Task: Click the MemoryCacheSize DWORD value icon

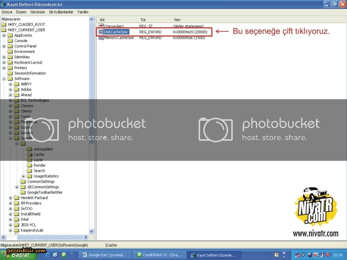Action: [x=101, y=38]
